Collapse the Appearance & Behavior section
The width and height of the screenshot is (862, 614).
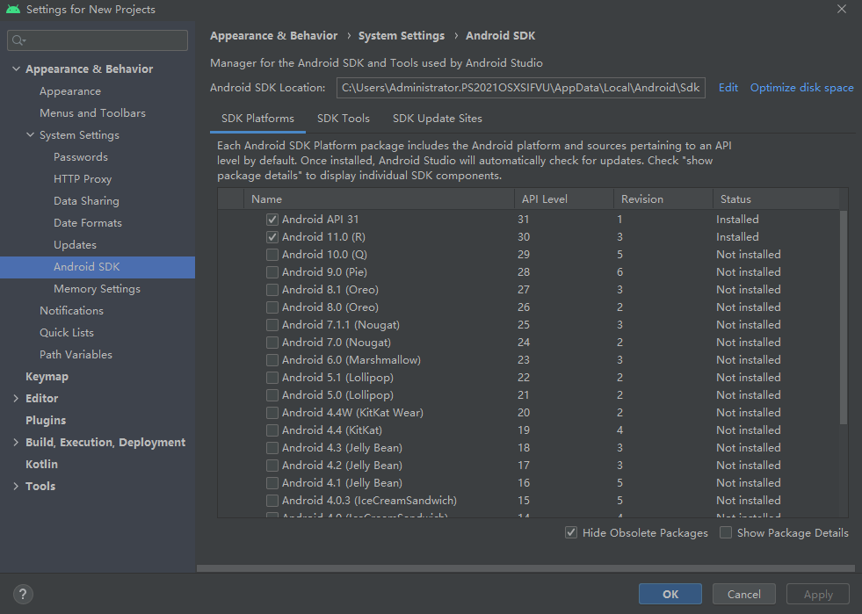pyautogui.click(x=16, y=69)
